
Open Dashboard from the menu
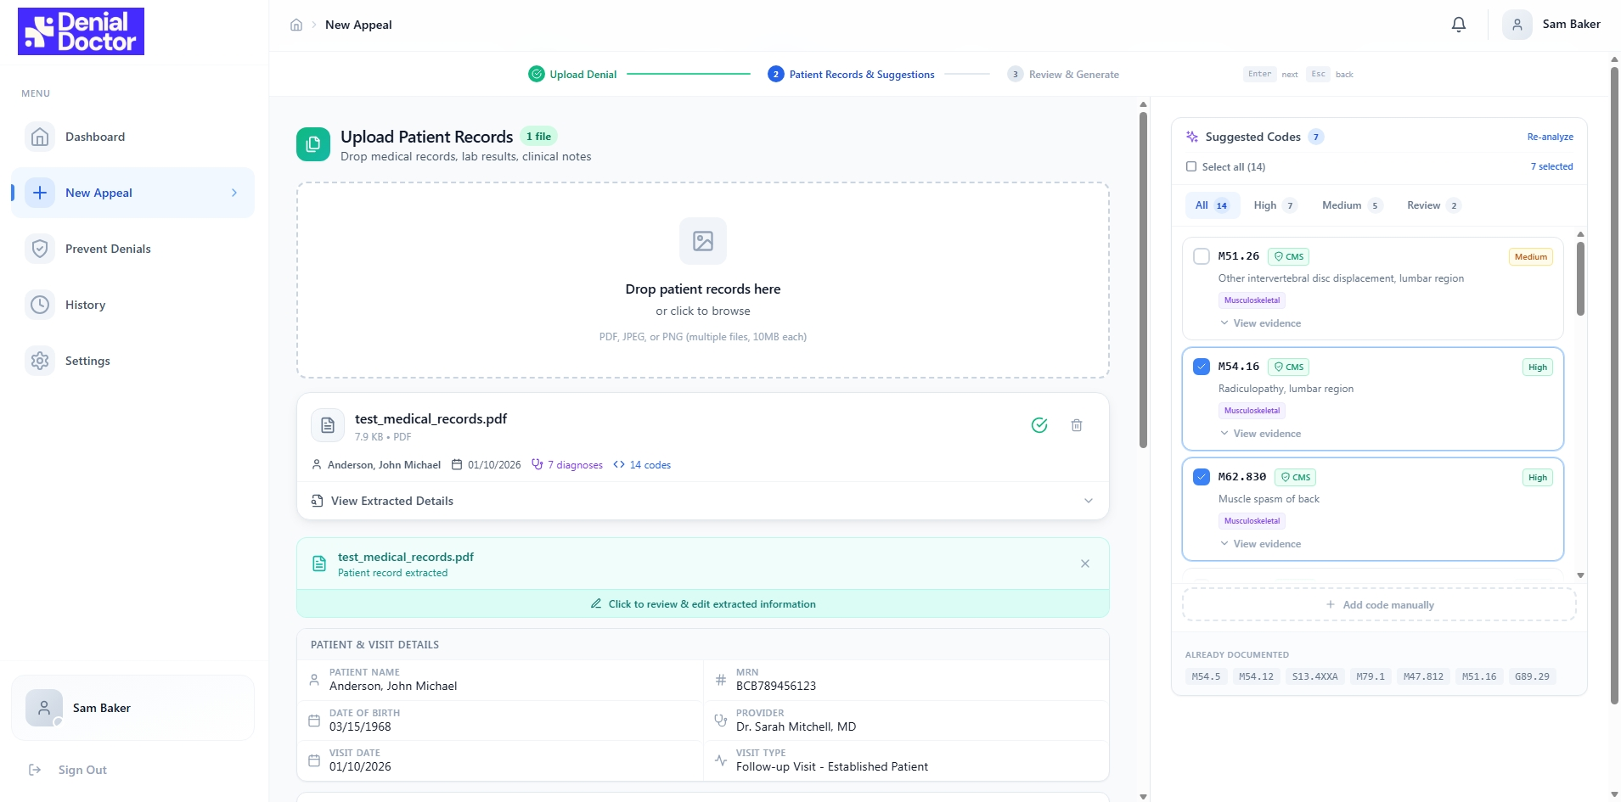[132, 137]
